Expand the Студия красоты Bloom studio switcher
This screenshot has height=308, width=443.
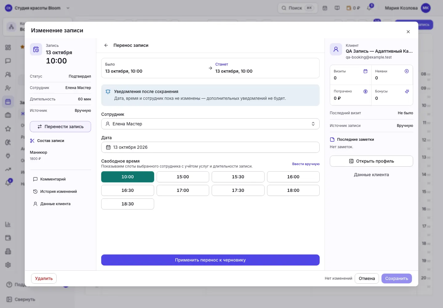pyautogui.click(x=38, y=8)
